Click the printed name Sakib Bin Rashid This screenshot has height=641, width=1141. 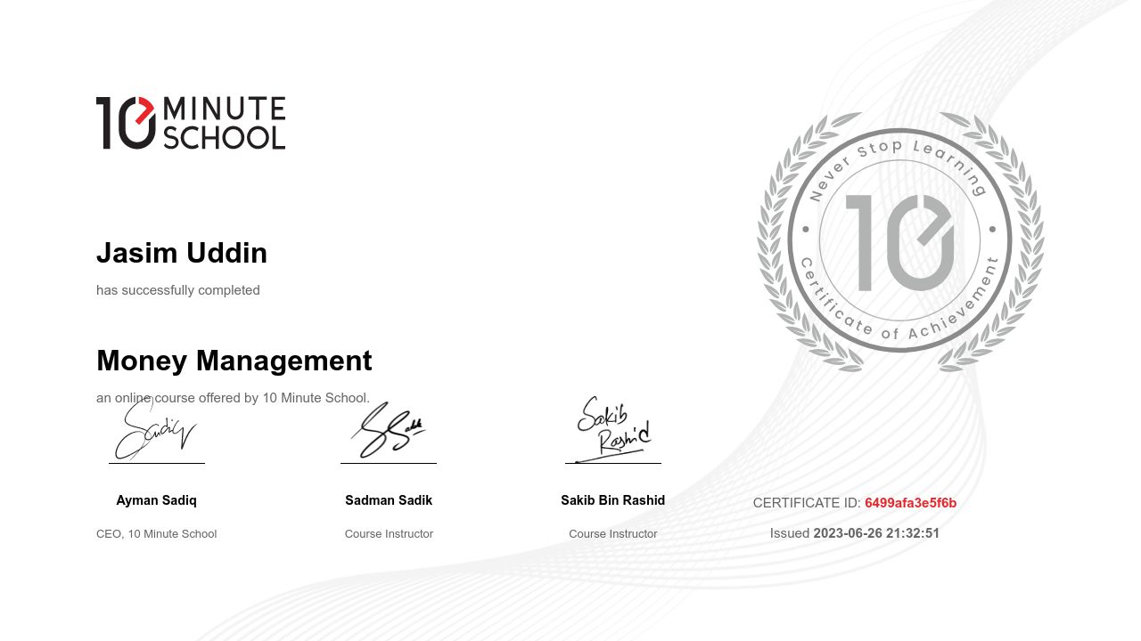613,500
